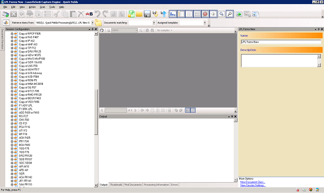Switch to the Thumbnails tab
This screenshot has height=193, width=324.
pos(116,185)
